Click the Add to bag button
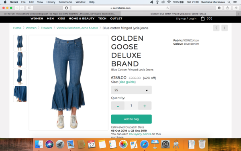Screen dimensions: 241x151 (x=131, y=119)
